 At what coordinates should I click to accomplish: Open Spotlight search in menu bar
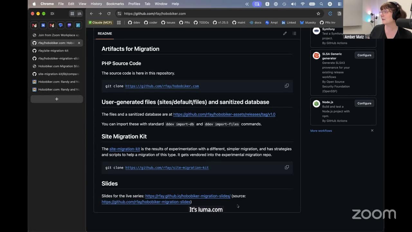click(321, 4)
